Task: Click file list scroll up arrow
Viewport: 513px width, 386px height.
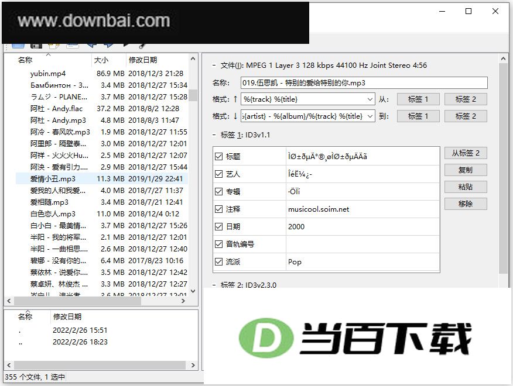Action: [x=193, y=59]
